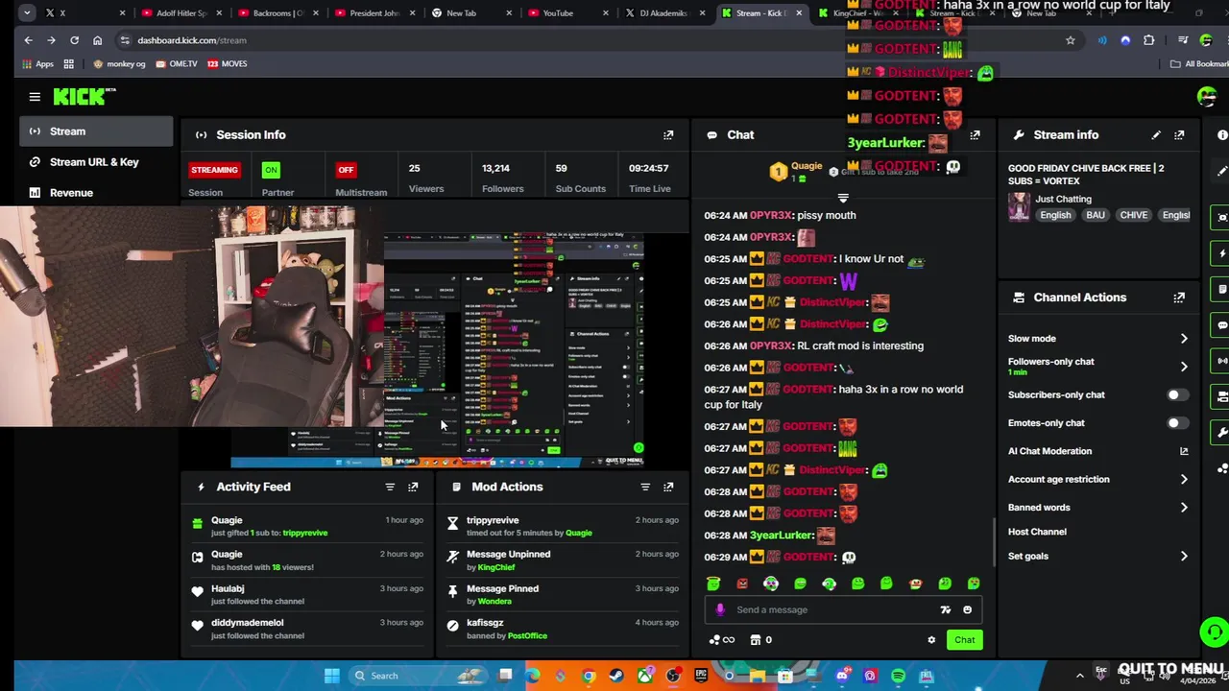Screen dimensions: 1229x691
Task: Open the 7TV emote picker icon
Action: [946, 609]
